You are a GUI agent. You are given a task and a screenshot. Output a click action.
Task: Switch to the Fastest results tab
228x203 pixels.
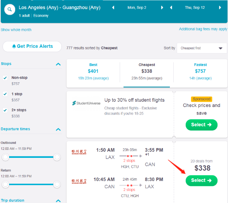[200, 71]
